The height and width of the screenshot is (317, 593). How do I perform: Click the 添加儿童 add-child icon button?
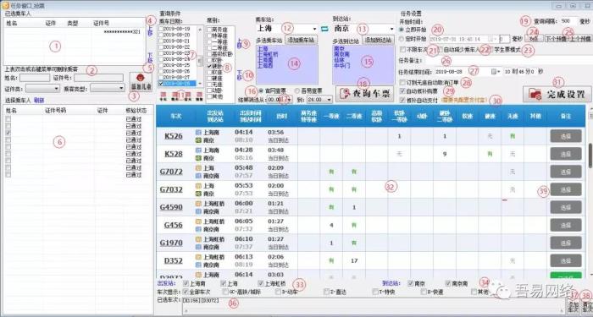141,82
